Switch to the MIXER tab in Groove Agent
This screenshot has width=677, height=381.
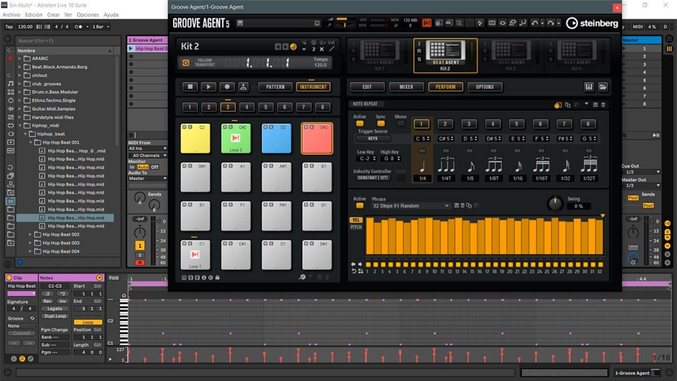coord(406,87)
